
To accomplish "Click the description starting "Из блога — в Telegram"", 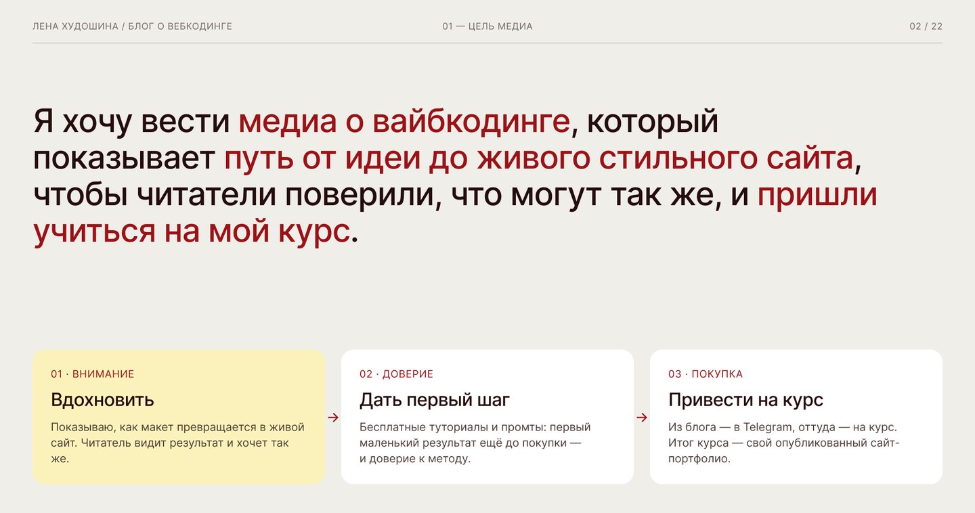I will coord(784,443).
